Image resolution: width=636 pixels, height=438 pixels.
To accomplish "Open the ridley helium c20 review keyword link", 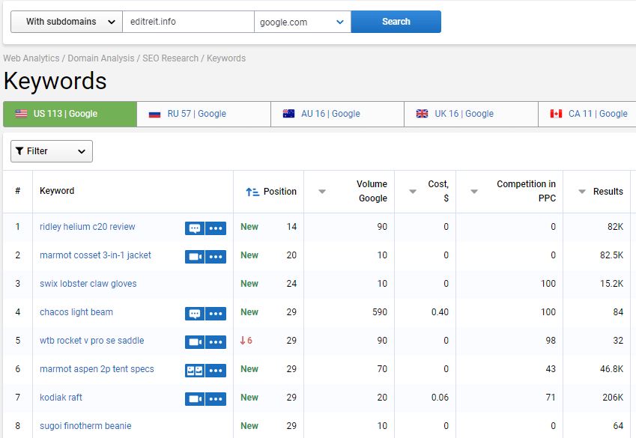I will pos(87,227).
